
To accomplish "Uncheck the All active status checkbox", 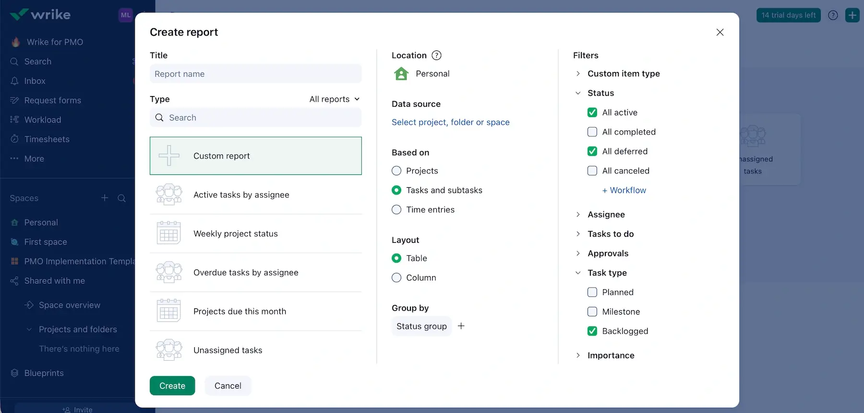I will click(592, 112).
